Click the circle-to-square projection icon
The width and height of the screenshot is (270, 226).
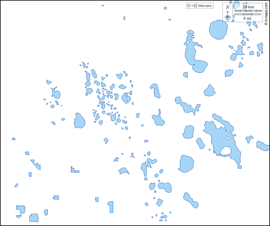click(192, 6)
